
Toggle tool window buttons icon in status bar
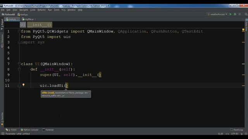pos(3,134)
